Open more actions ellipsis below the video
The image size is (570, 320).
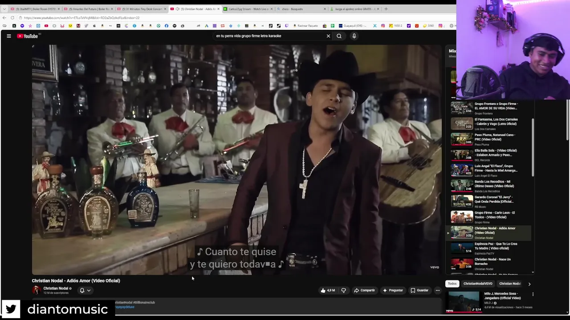pyautogui.click(x=437, y=290)
